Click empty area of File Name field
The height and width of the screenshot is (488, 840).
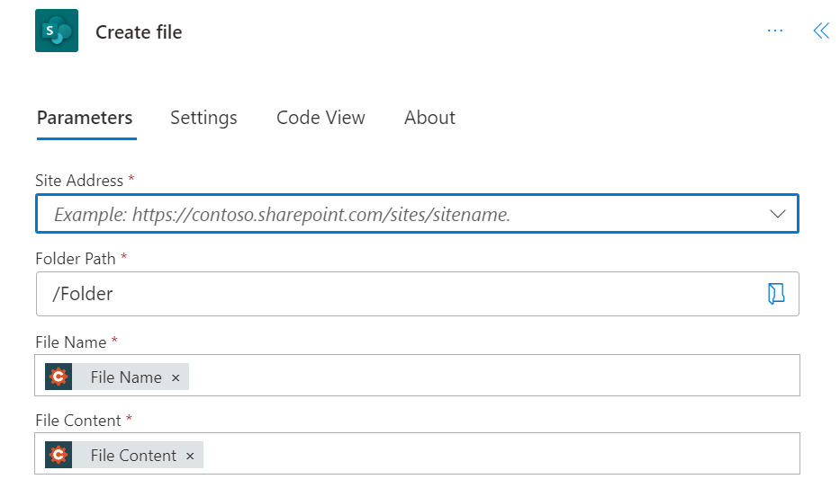coord(492,376)
